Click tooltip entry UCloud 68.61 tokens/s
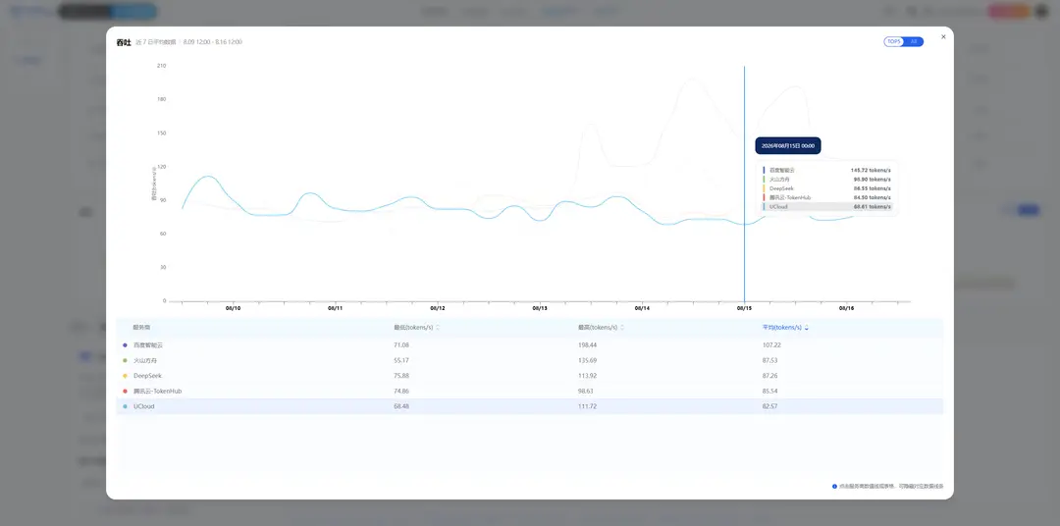This screenshot has width=1060, height=526. [x=827, y=207]
